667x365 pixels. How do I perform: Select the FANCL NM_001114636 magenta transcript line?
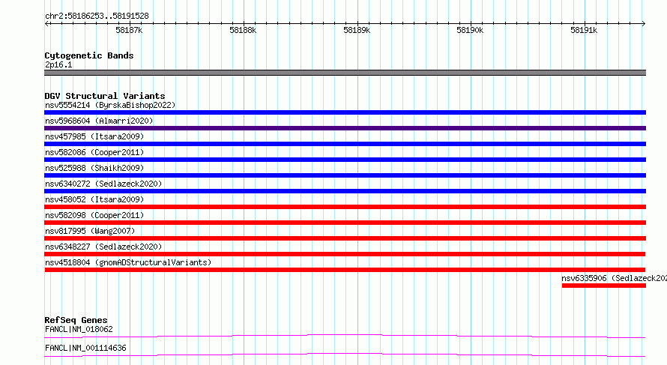345,355
